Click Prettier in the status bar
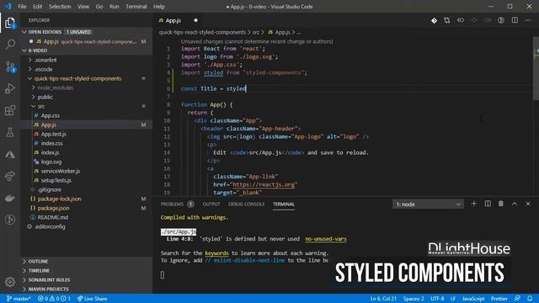The height and width of the screenshot is (303, 539). coord(499,299)
